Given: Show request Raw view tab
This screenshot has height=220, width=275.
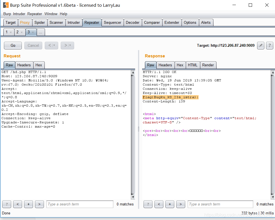Looking at the screenshot, I should (x=9, y=65).
